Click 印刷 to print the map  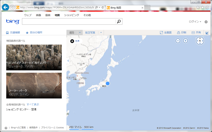coord(182,32)
